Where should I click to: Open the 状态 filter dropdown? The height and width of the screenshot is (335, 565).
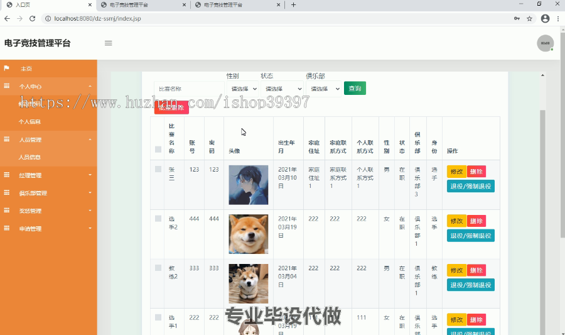pos(282,89)
